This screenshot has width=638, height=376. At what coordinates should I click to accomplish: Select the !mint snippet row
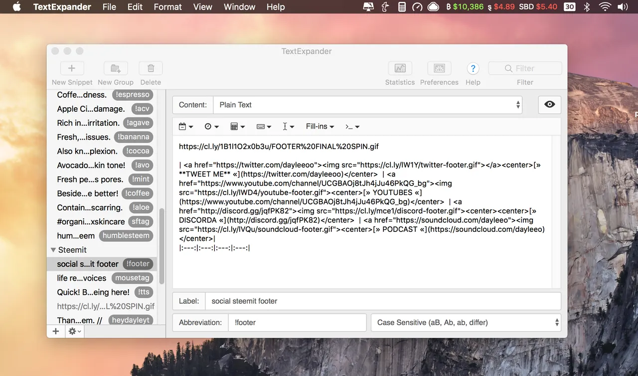click(x=102, y=180)
